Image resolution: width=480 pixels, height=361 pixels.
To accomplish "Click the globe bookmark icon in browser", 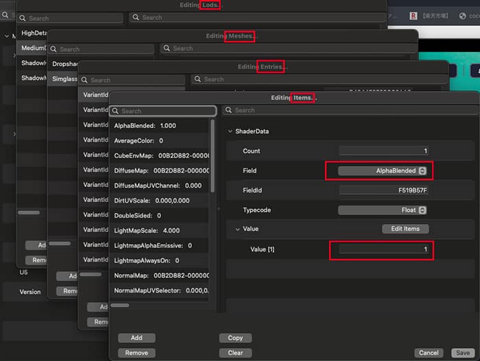I will (463, 16).
